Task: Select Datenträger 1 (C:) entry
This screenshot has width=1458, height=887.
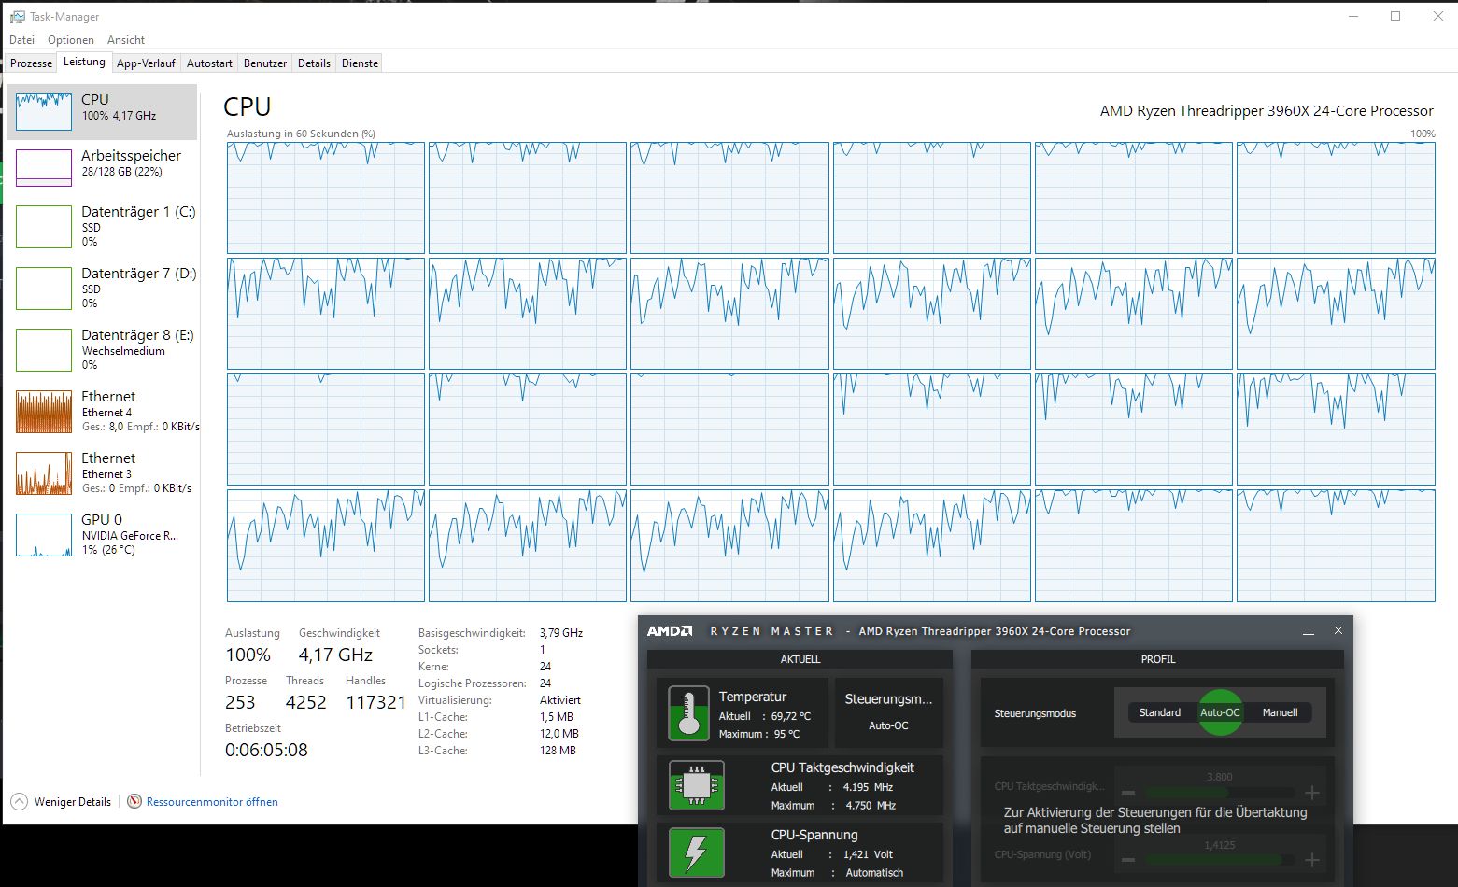Action: pyautogui.click(x=102, y=226)
